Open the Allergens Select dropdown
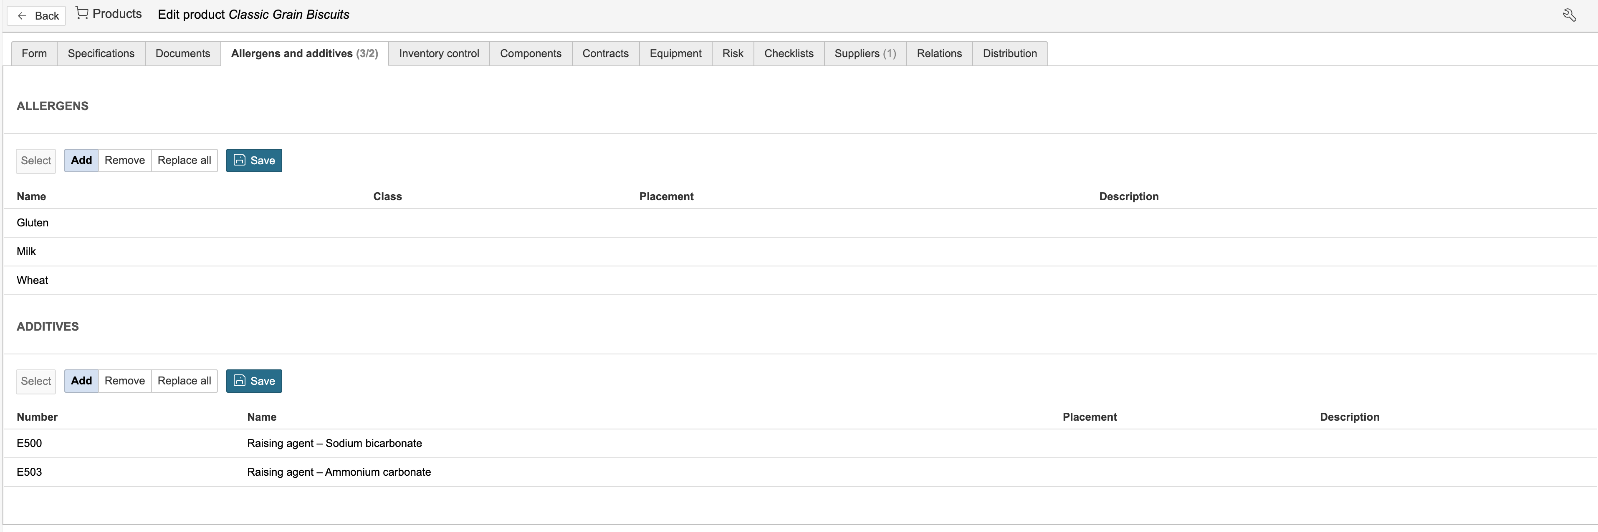This screenshot has width=1598, height=532. tap(36, 161)
